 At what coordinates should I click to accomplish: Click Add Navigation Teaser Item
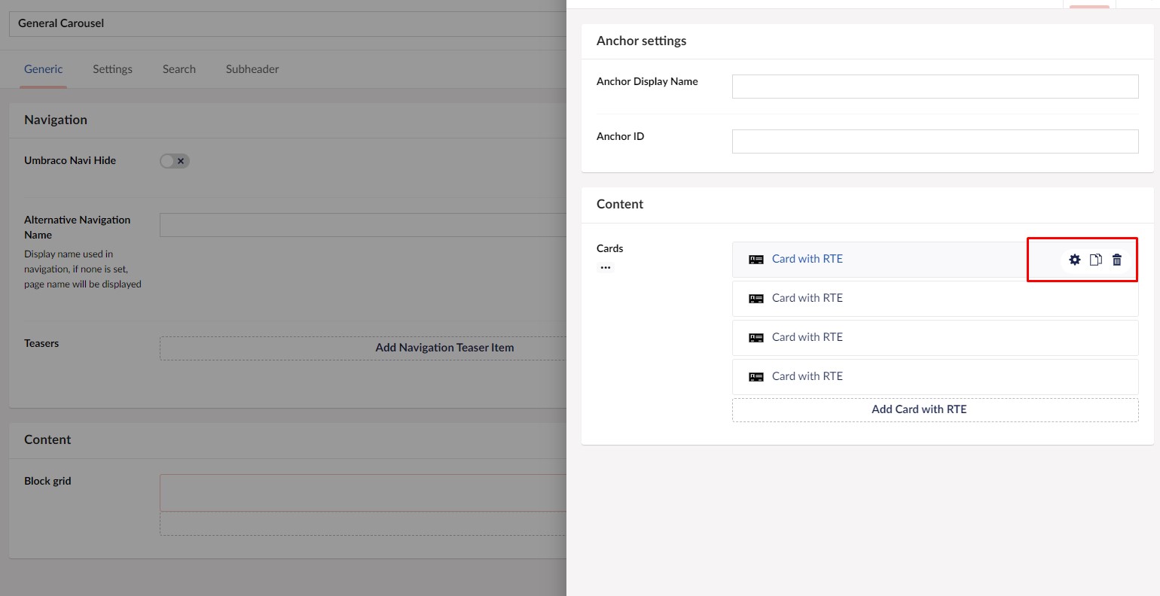click(444, 348)
